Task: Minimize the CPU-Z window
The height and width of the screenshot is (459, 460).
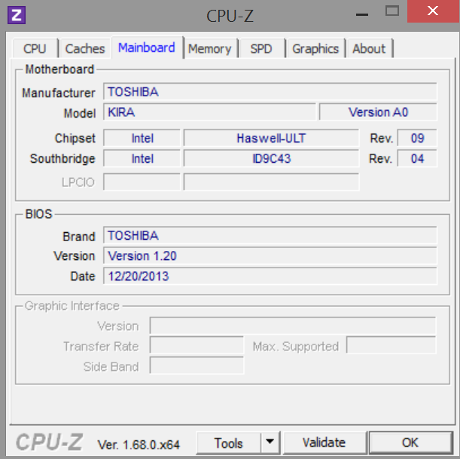Action: click(x=362, y=14)
